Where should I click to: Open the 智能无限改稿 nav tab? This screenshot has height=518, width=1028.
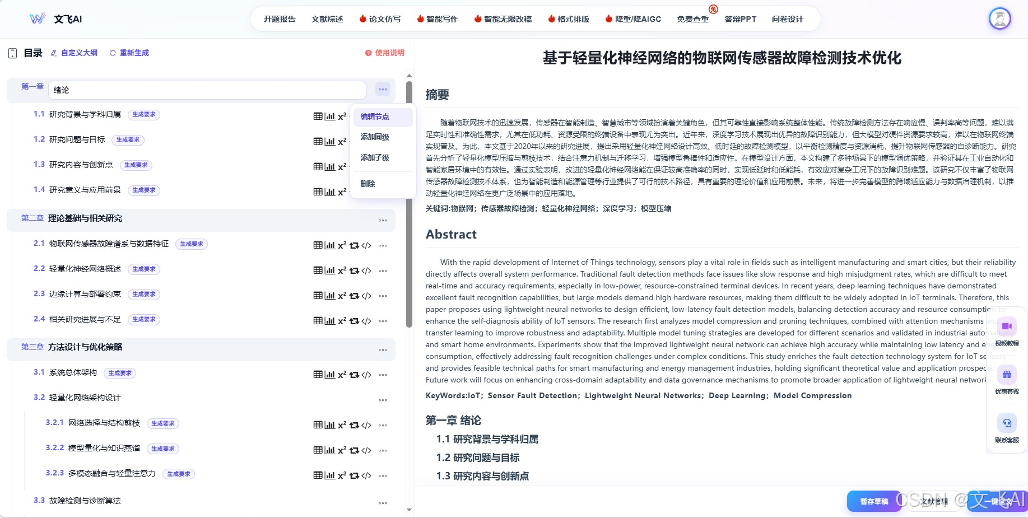pyautogui.click(x=503, y=19)
